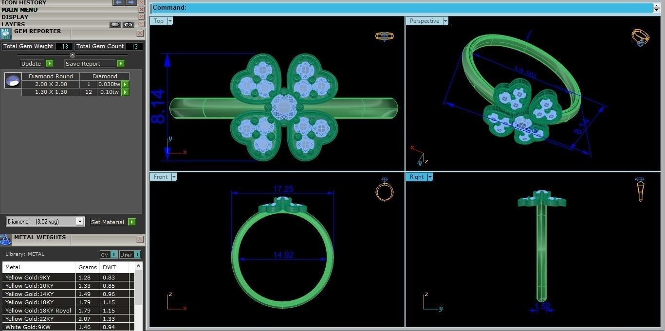Click green arrow next to Update
This screenshot has height=331, width=665.
pos(49,64)
